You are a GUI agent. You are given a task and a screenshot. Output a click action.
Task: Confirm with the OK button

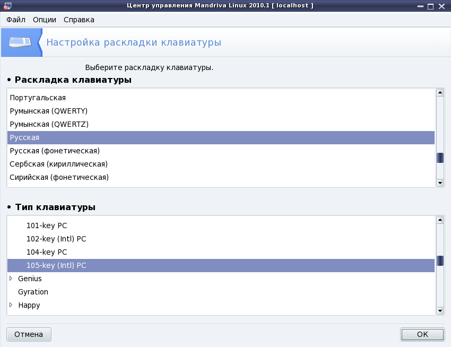(422, 334)
